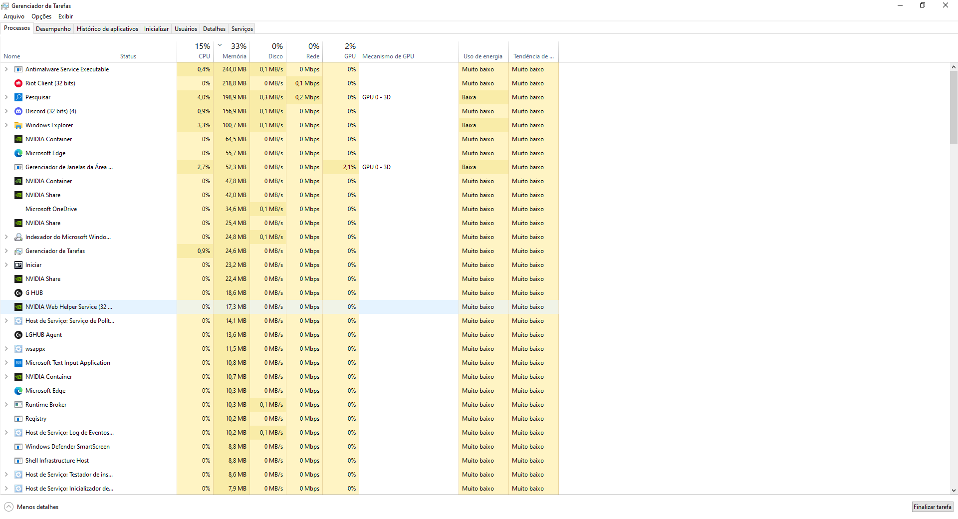
Task: Sort by the GPU percentage column header
Action: [341, 51]
